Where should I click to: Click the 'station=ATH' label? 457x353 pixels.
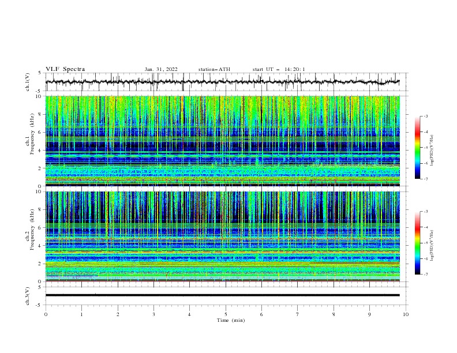[x=214, y=69]
